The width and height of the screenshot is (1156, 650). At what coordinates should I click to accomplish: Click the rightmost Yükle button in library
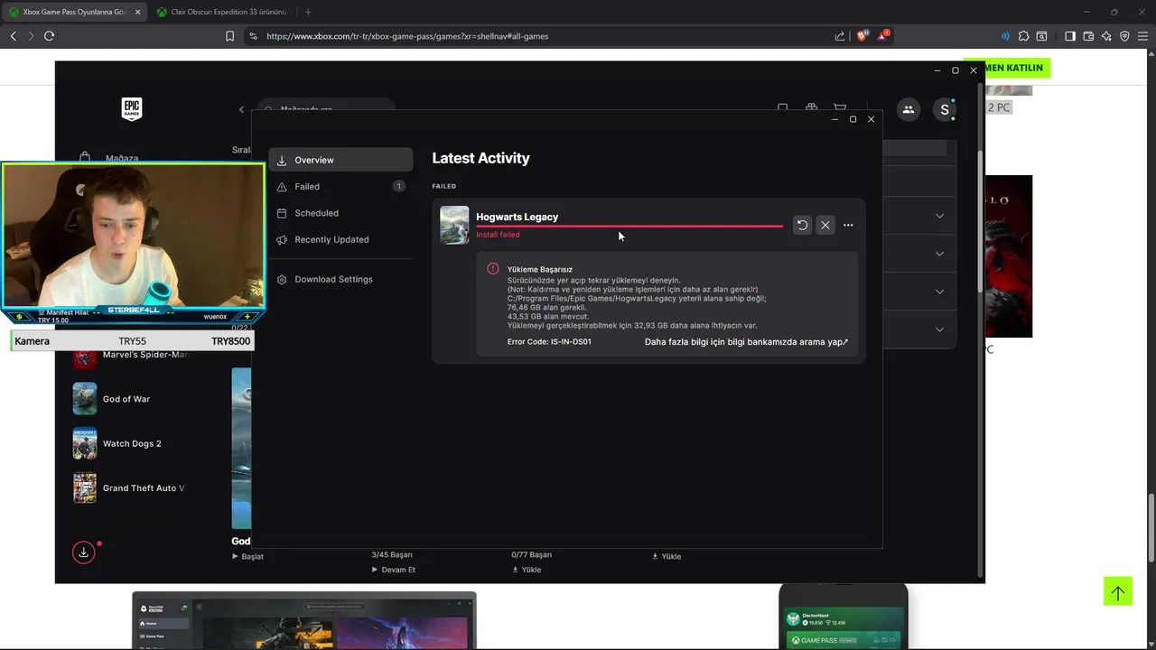667,556
